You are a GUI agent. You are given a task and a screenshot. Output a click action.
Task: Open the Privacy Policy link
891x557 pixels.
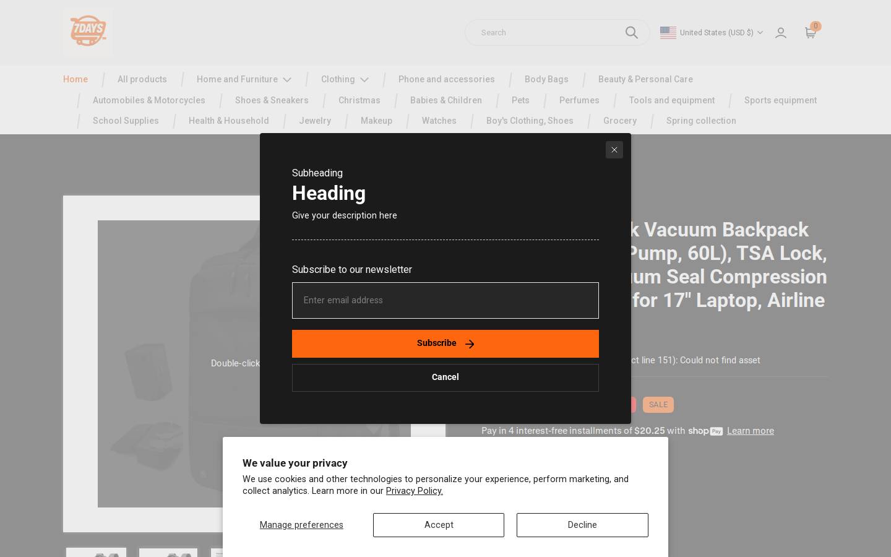[415, 491]
